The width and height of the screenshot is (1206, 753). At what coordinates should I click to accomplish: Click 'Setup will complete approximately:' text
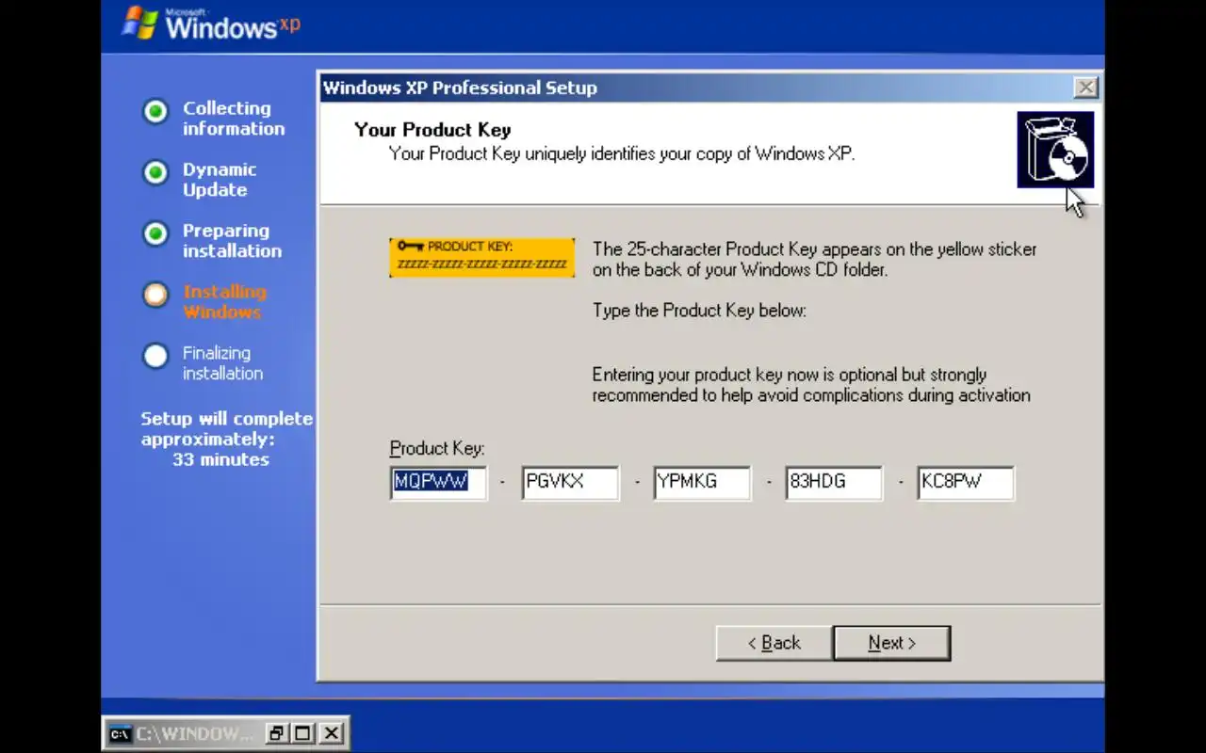(x=226, y=428)
